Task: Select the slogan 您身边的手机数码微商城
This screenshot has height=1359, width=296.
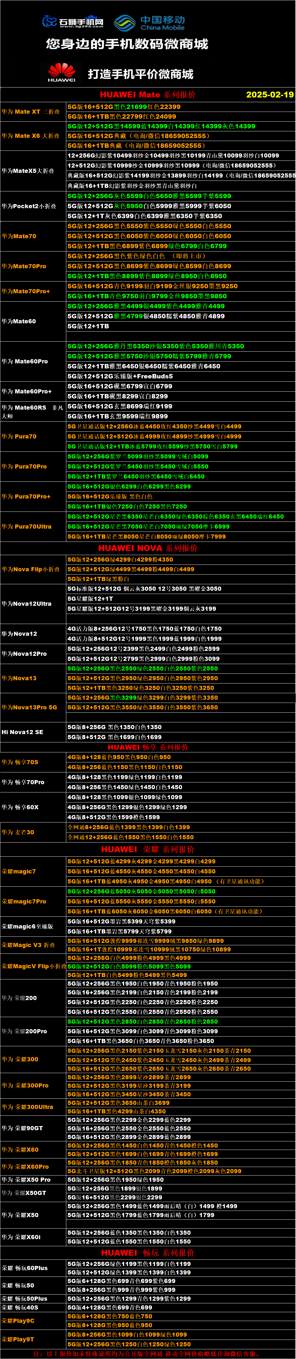Action: 127,44
